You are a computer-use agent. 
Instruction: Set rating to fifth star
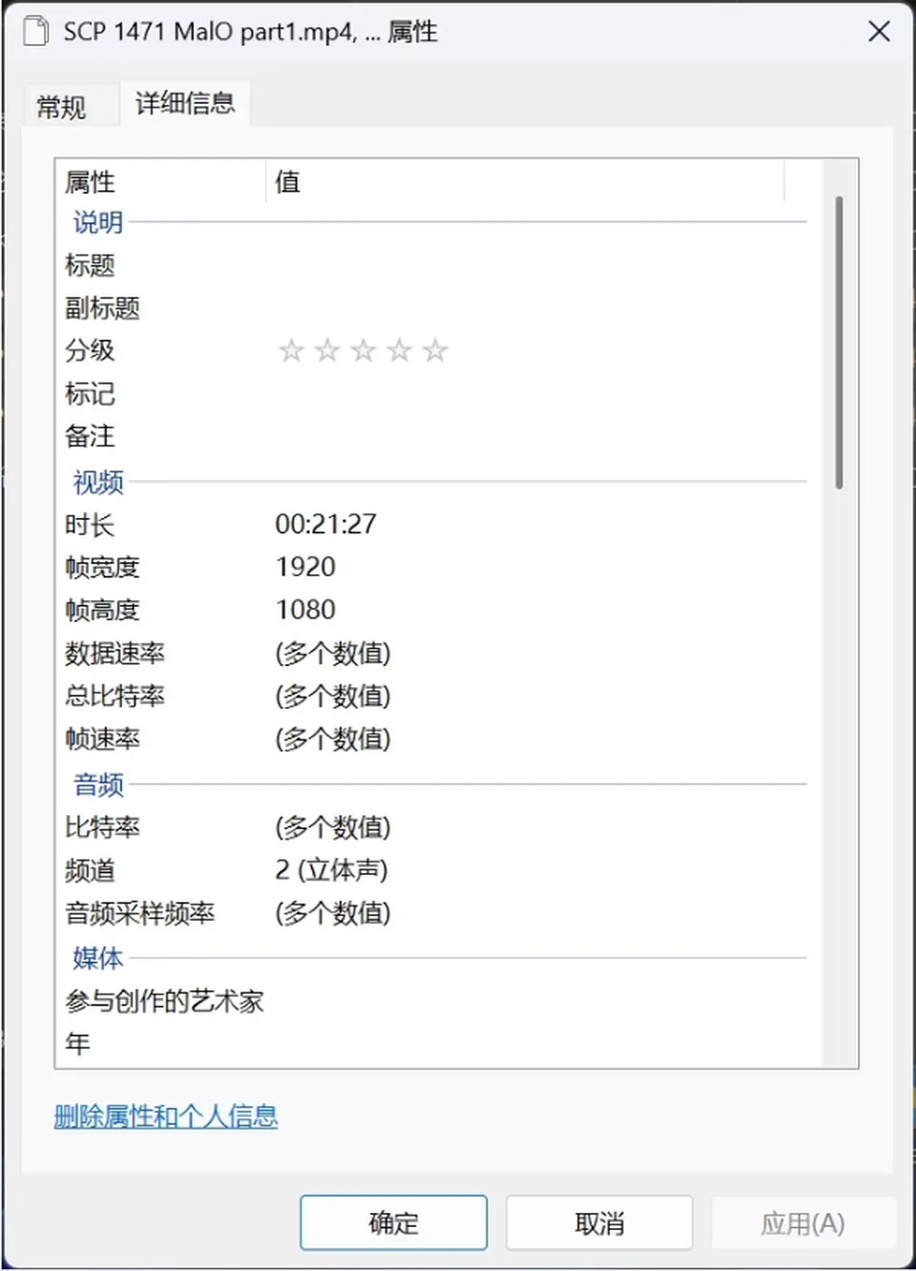tap(435, 351)
